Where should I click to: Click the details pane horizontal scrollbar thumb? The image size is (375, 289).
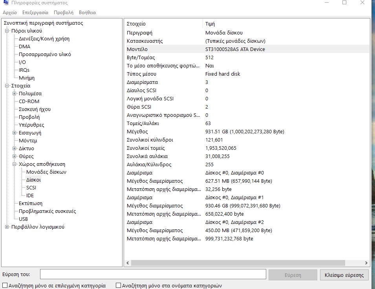tap(238, 263)
